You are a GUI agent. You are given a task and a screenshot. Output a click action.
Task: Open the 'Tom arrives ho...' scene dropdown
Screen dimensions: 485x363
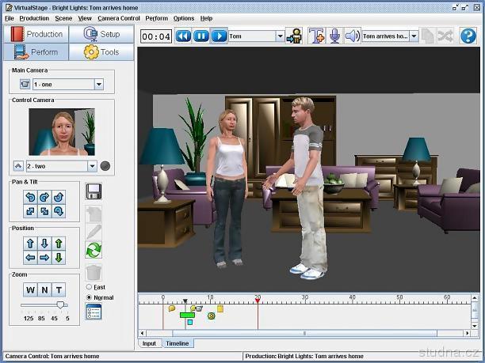coord(414,36)
